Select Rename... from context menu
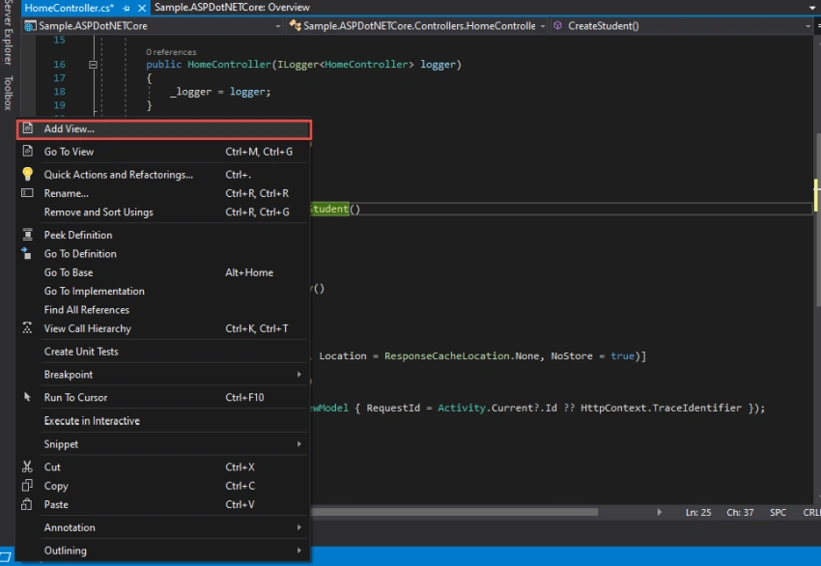821x566 pixels. [x=164, y=193]
